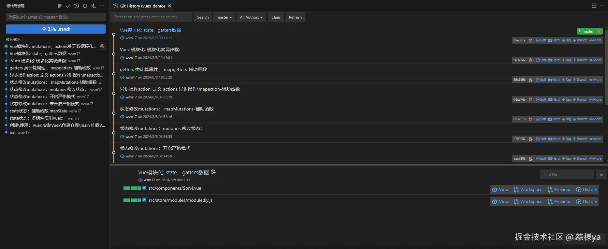
Task: Click eye icon on 2024/8/9 00:11:11 commit
Action: pyautogui.click(x=122, y=38)
